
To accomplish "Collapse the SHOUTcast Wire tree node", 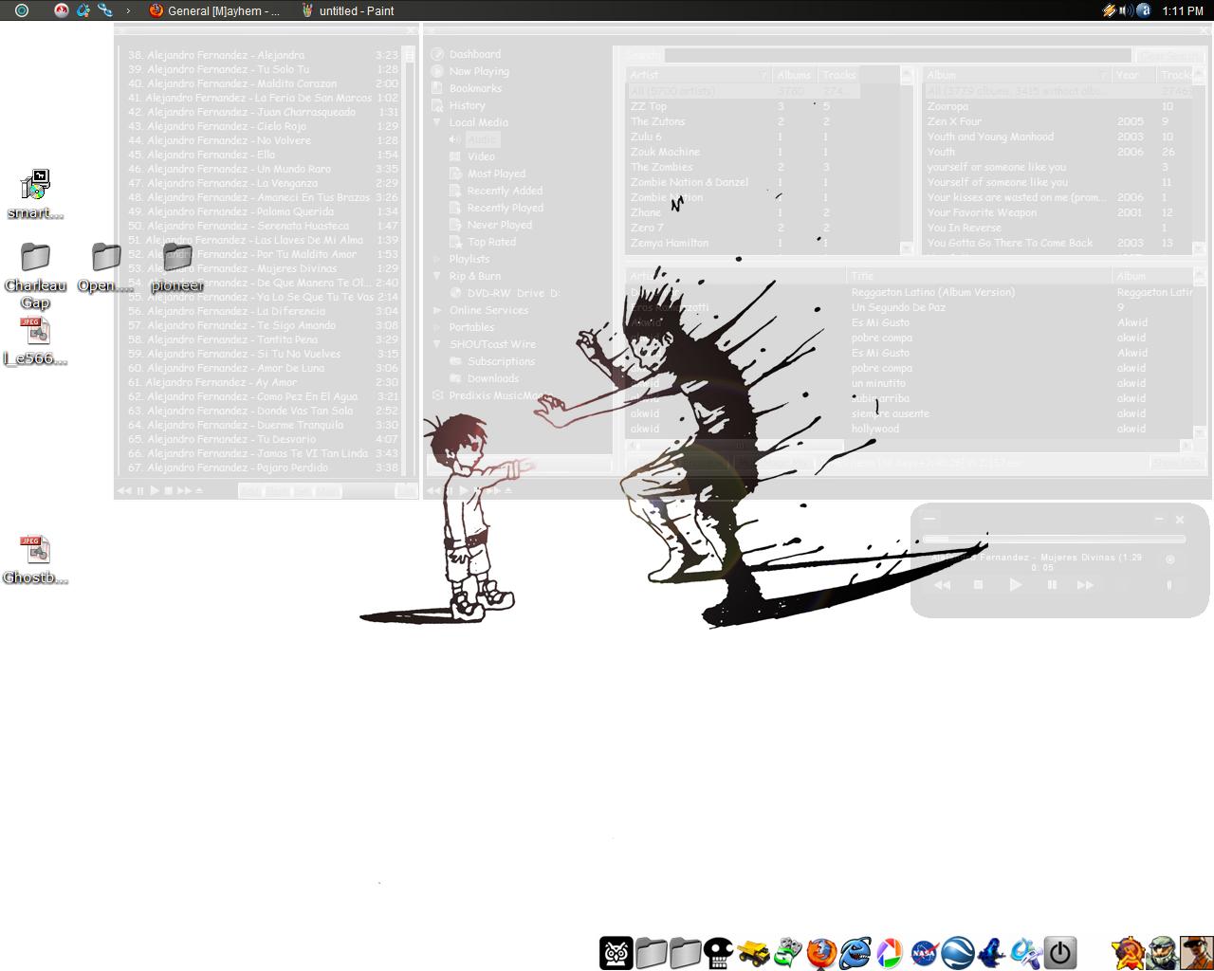I will pyautogui.click(x=437, y=344).
